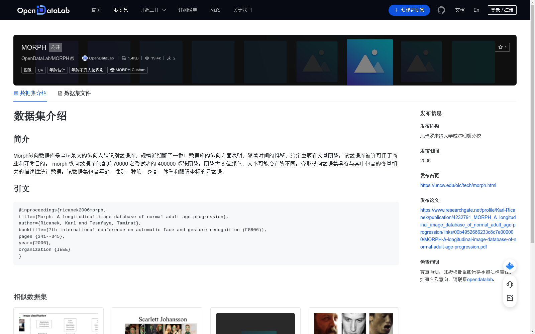Click the vertical page scrollbar

click(x=532, y=124)
